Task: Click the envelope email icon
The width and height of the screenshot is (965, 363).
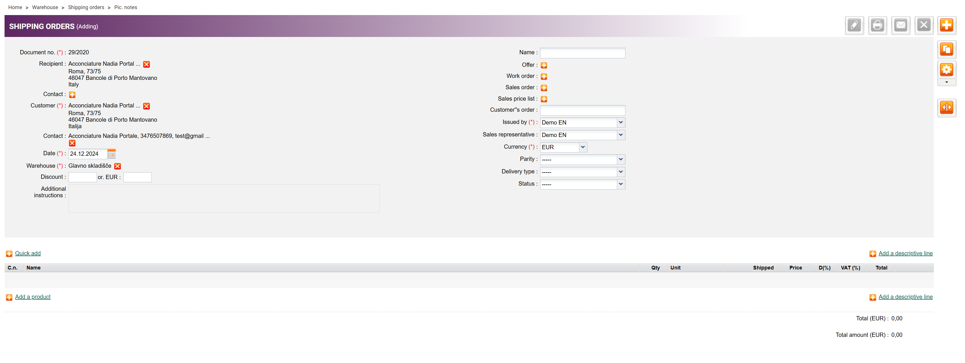Action: (900, 26)
